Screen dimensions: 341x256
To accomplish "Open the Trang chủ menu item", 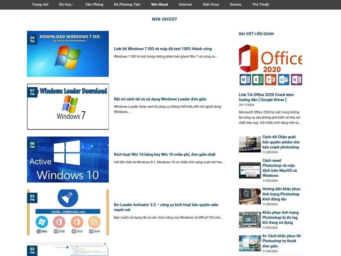I will click(40, 4).
